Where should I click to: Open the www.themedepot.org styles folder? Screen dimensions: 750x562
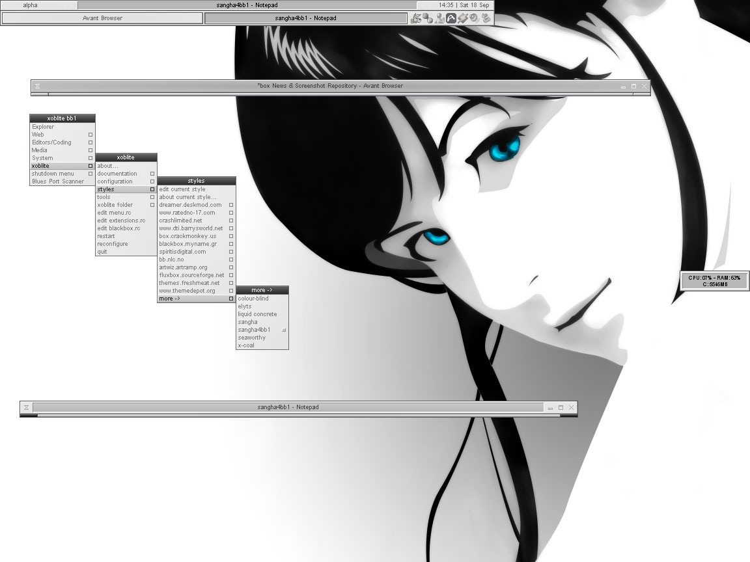(x=197, y=291)
